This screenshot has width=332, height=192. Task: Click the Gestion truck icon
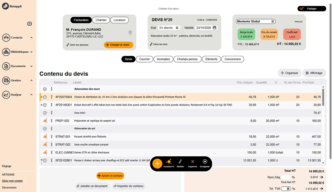point(6,81)
